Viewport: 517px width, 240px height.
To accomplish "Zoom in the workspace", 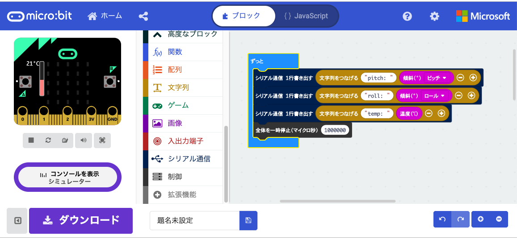I will 480,219.
